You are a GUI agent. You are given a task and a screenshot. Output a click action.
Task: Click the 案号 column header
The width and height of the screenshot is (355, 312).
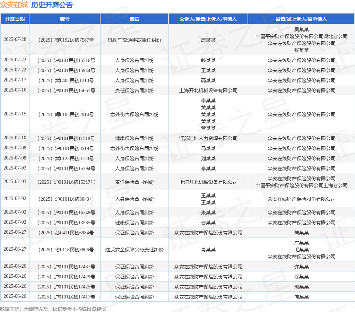(x=65, y=19)
